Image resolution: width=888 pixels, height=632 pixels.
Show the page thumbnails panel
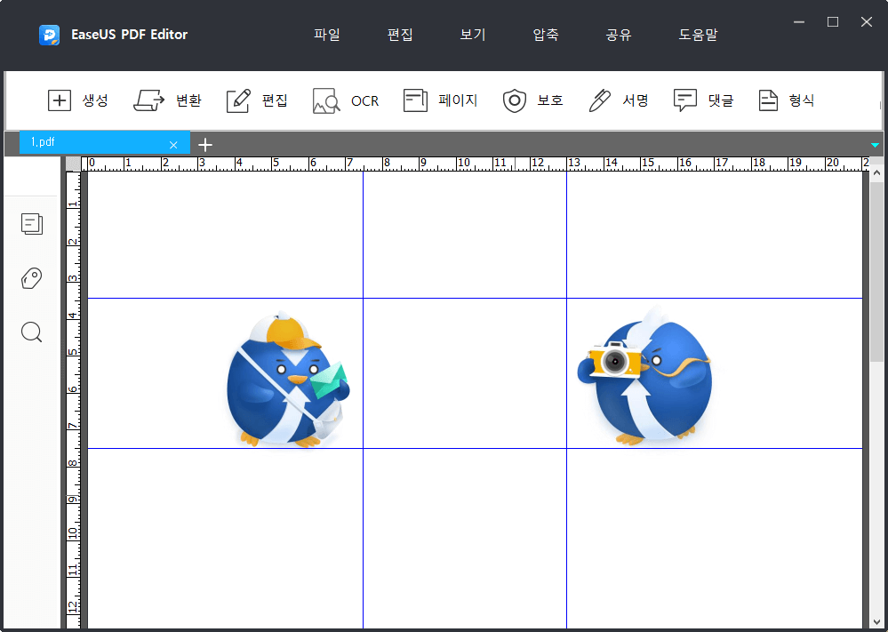[32, 224]
